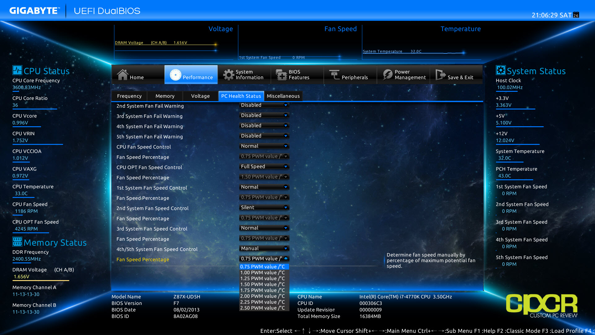Switch to the Frequency sub-tab

[129, 96]
